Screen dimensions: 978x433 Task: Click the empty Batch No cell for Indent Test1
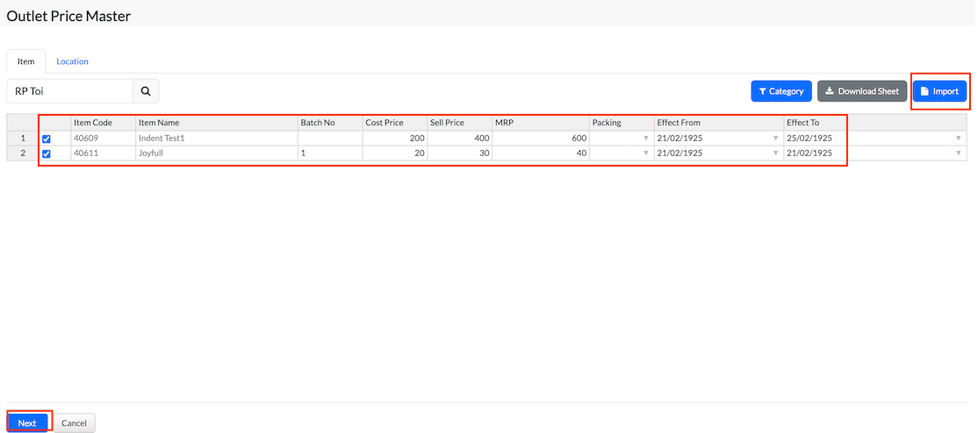(x=331, y=138)
